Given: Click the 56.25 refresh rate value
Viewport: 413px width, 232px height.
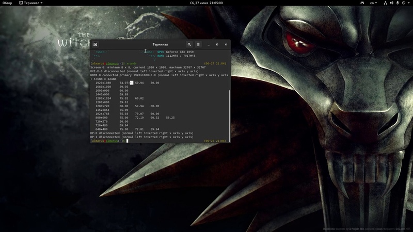Looking at the screenshot, I should [170, 118].
